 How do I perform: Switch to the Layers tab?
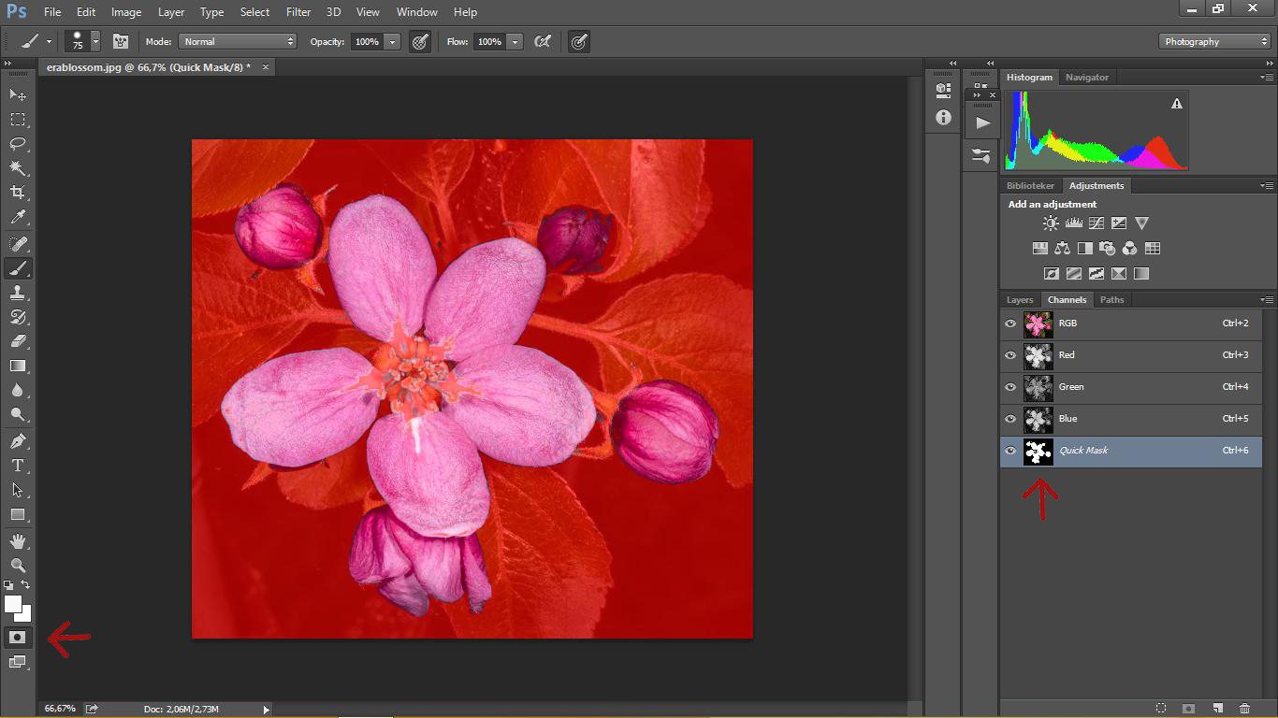click(x=1020, y=300)
